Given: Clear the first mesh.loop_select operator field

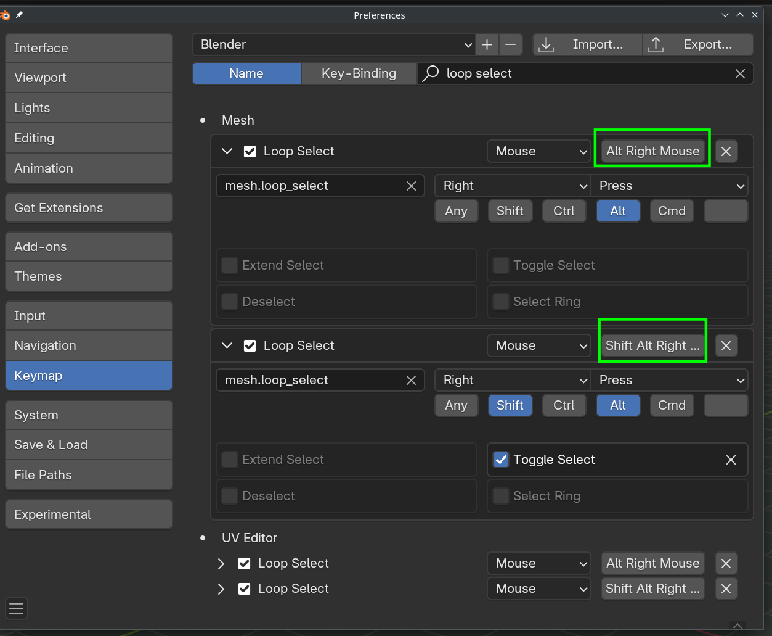Looking at the screenshot, I should (x=411, y=186).
